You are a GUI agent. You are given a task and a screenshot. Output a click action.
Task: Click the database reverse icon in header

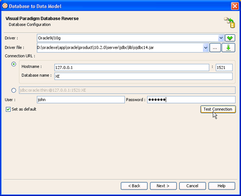(230, 22)
